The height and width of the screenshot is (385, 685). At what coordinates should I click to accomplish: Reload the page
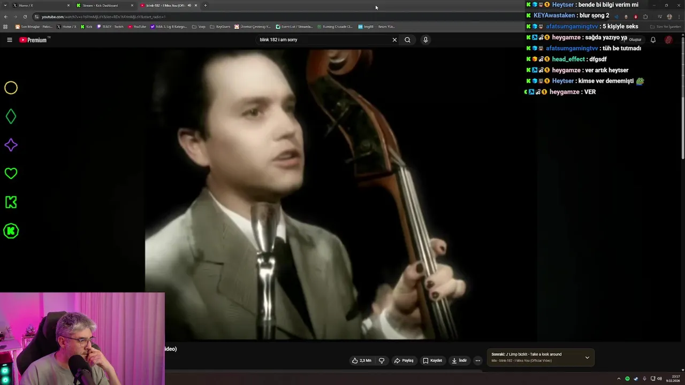click(x=25, y=17)
